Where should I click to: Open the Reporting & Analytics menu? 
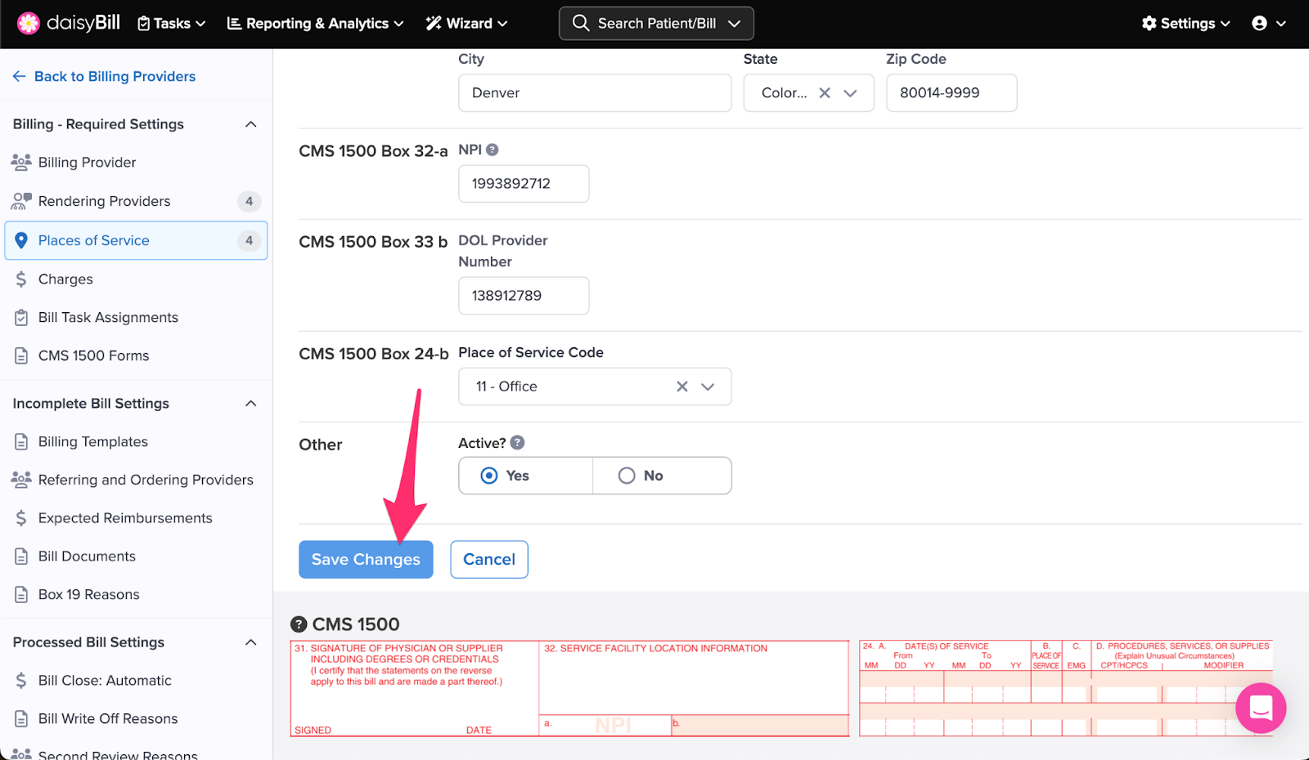click(315, 24)
